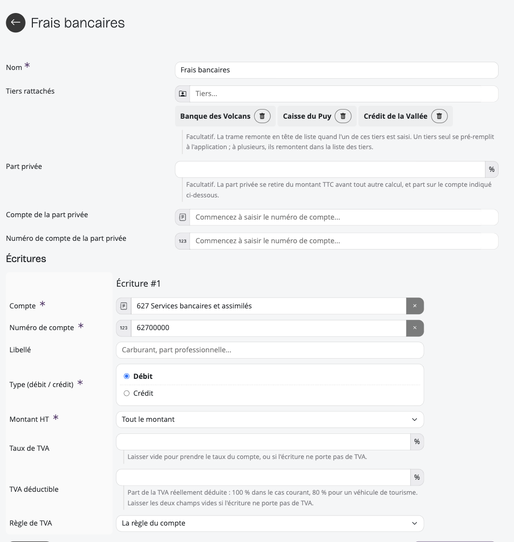Focus the Nom field containing Frais bancaires

[337, 70]
